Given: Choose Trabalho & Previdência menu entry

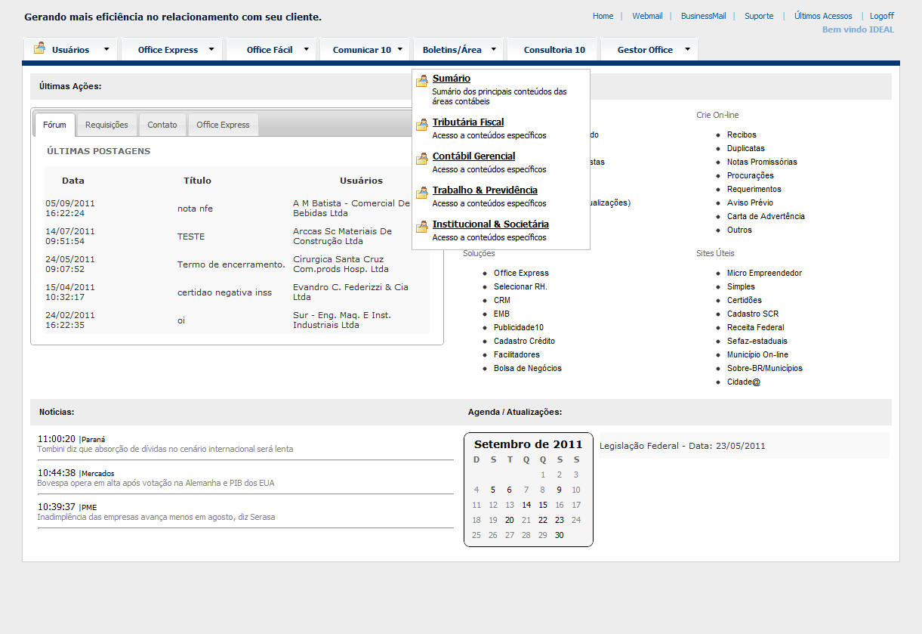Looking at the screenshot, I should (x=485, y=190).
